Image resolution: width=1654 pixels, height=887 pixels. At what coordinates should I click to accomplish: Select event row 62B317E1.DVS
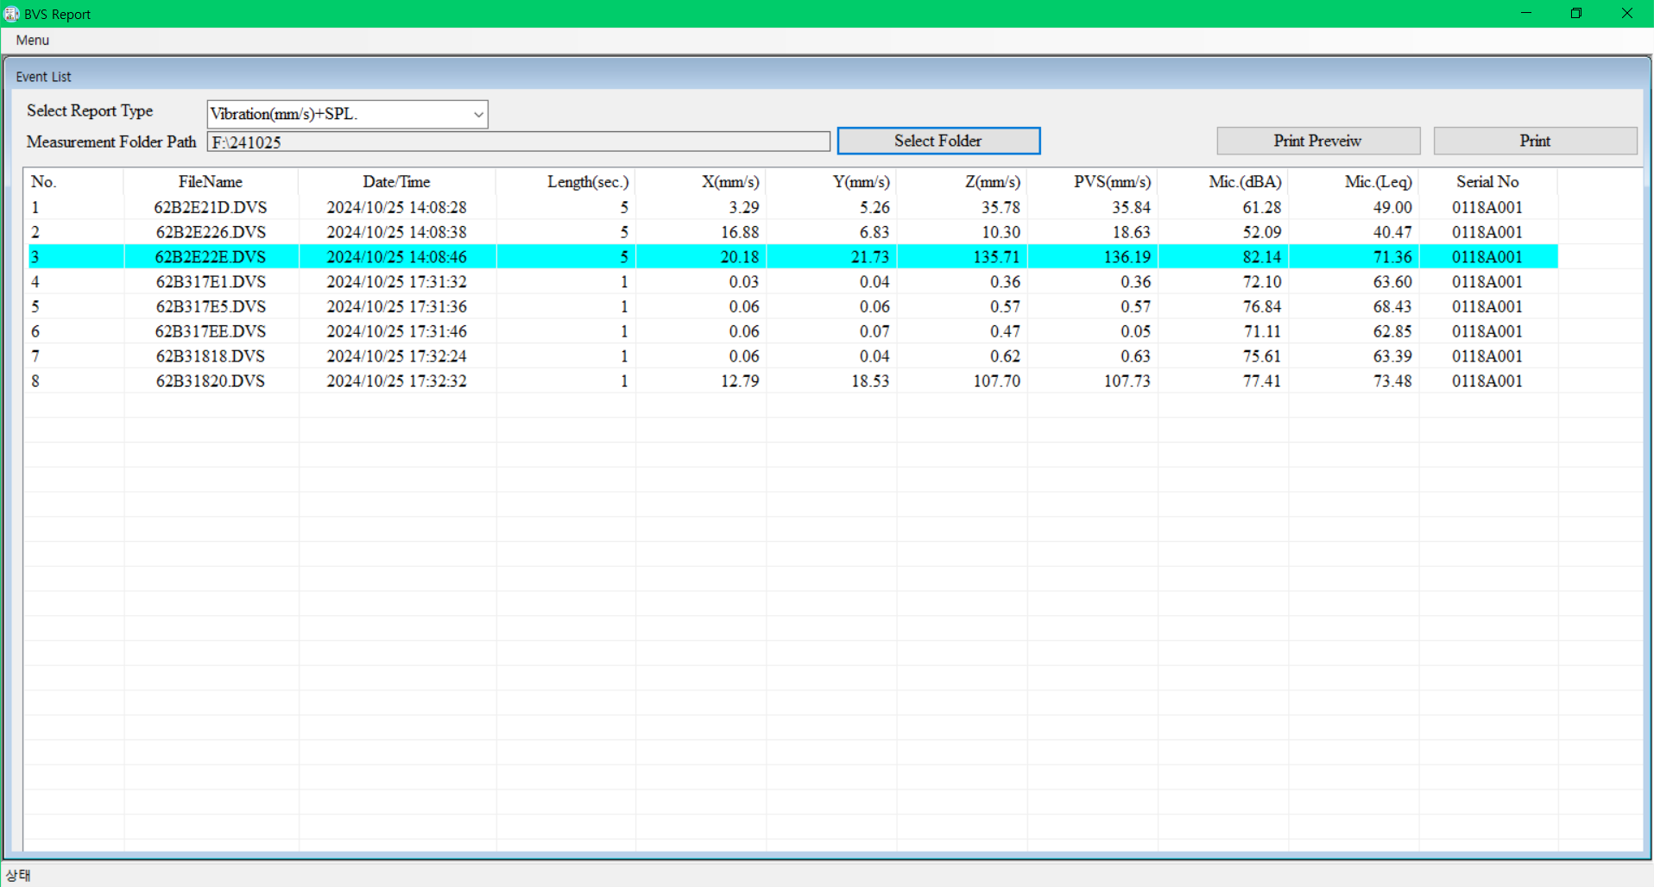point(211,282)
